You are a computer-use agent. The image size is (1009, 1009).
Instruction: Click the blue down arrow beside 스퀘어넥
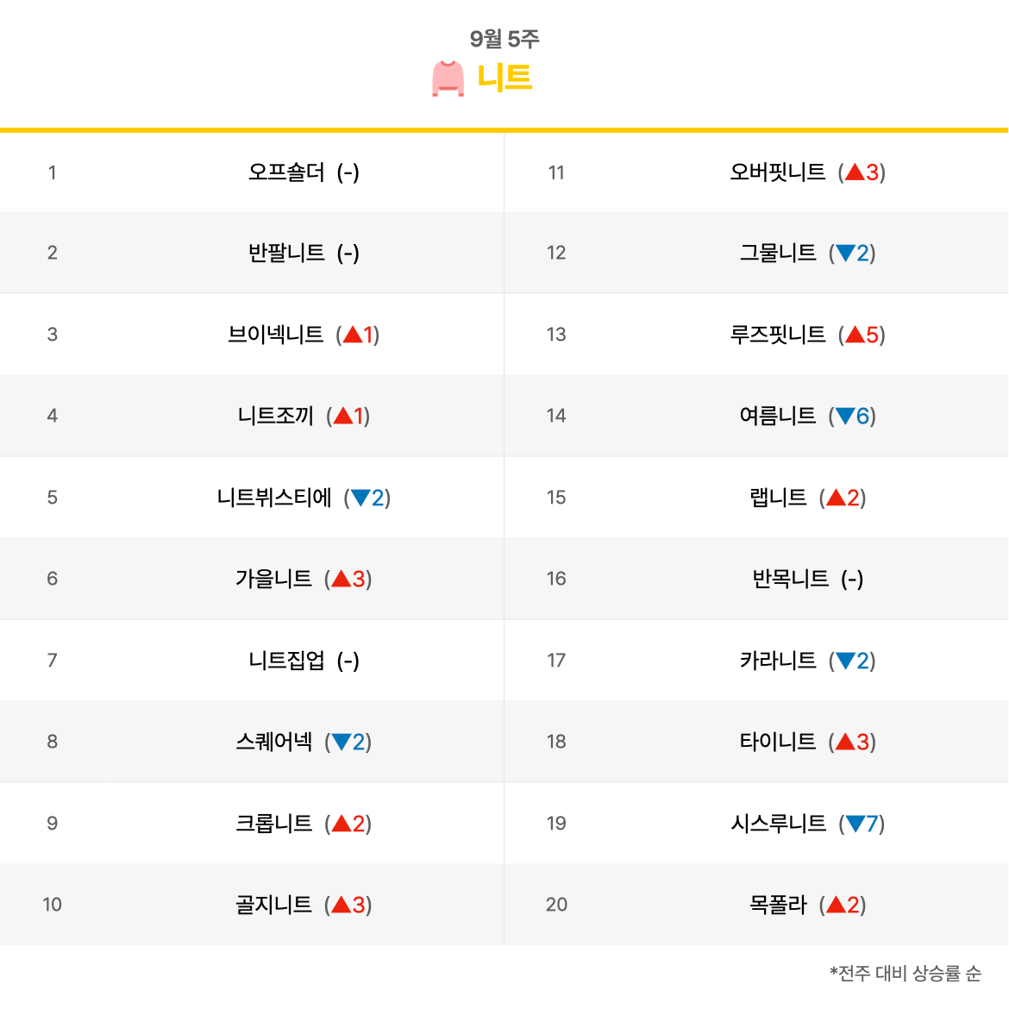click(x=342, y=742)
